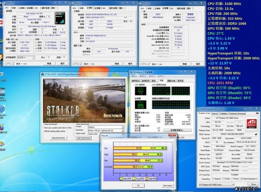Click the American Megatrends BIOS brand field
This screenshot has height=192, width=261.
tap(110, 36)
